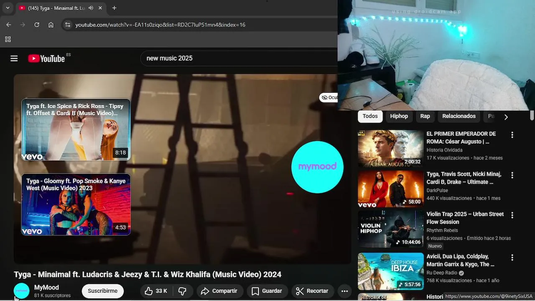Subscribe with the Suscribirme button

(103, 291)
